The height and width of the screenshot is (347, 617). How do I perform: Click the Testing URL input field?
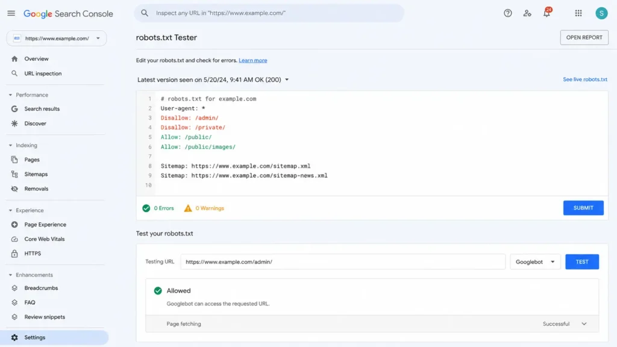(x=343, y=261)
